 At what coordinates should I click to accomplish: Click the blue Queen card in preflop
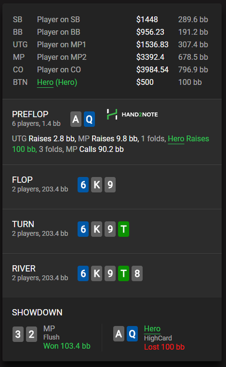[x=89, y=119]
